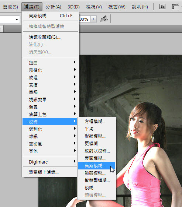Open the 選取(S) menu
The image size is (182, 207).
[10, 7]
